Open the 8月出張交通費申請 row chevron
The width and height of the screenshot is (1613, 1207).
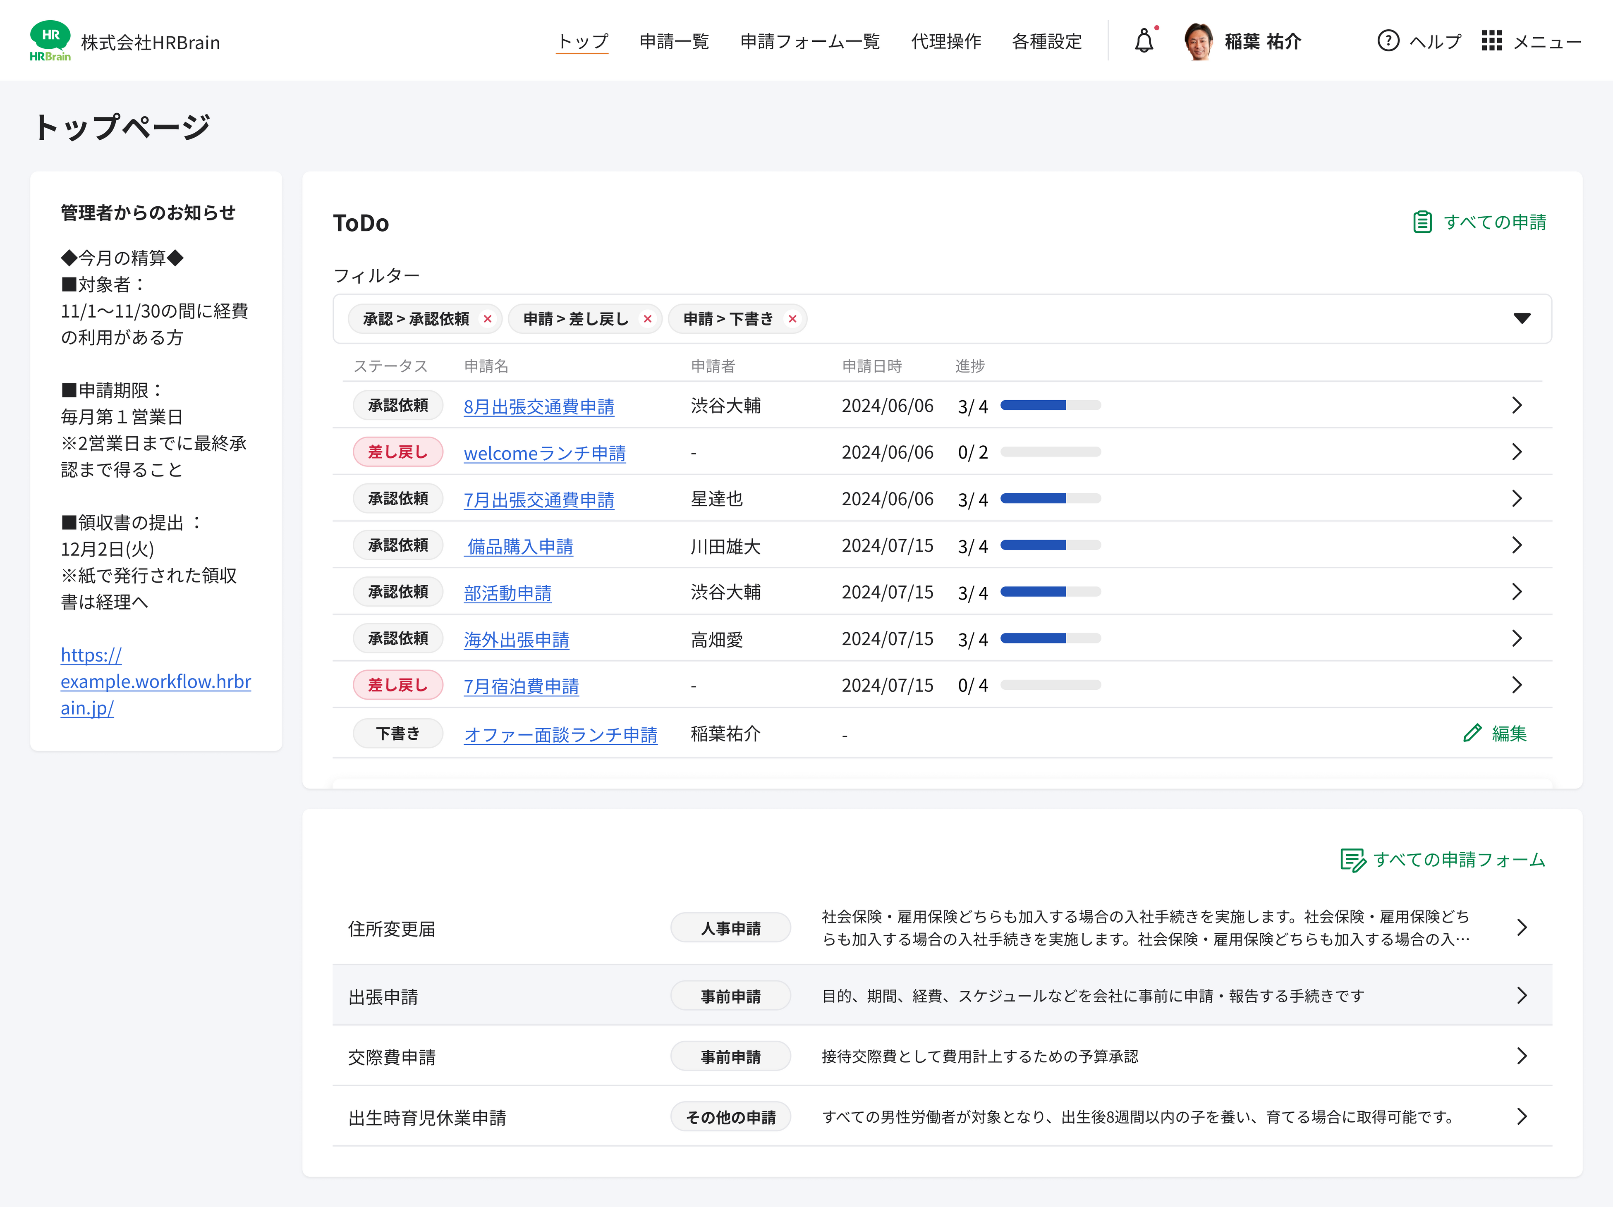pyautogui.click(x=1517, y=405)
